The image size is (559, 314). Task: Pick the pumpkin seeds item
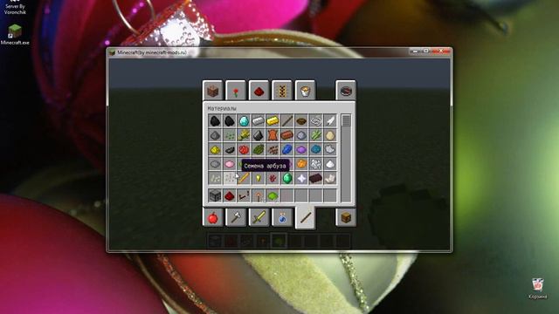215,178
